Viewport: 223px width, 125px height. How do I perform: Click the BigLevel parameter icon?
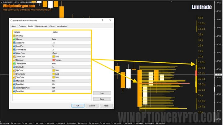[14, 60]
